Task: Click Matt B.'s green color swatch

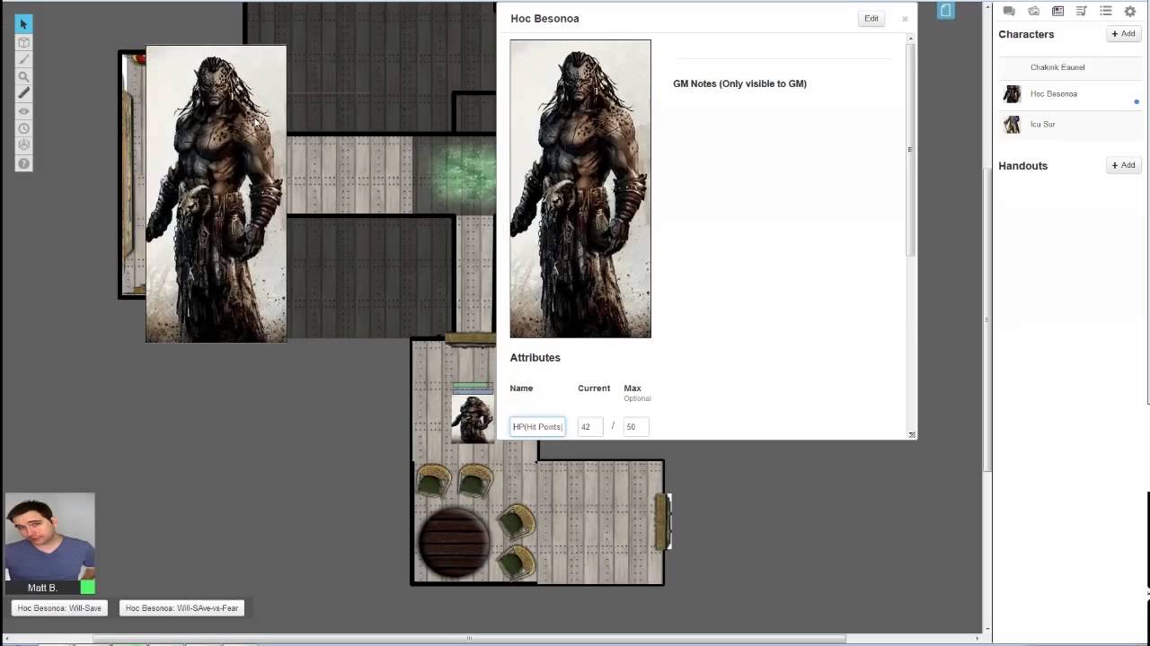Action: [x=87, y=588]
